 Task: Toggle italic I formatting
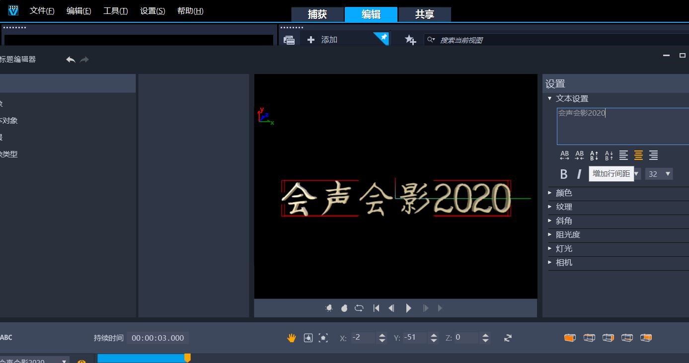tap(579, 174)
